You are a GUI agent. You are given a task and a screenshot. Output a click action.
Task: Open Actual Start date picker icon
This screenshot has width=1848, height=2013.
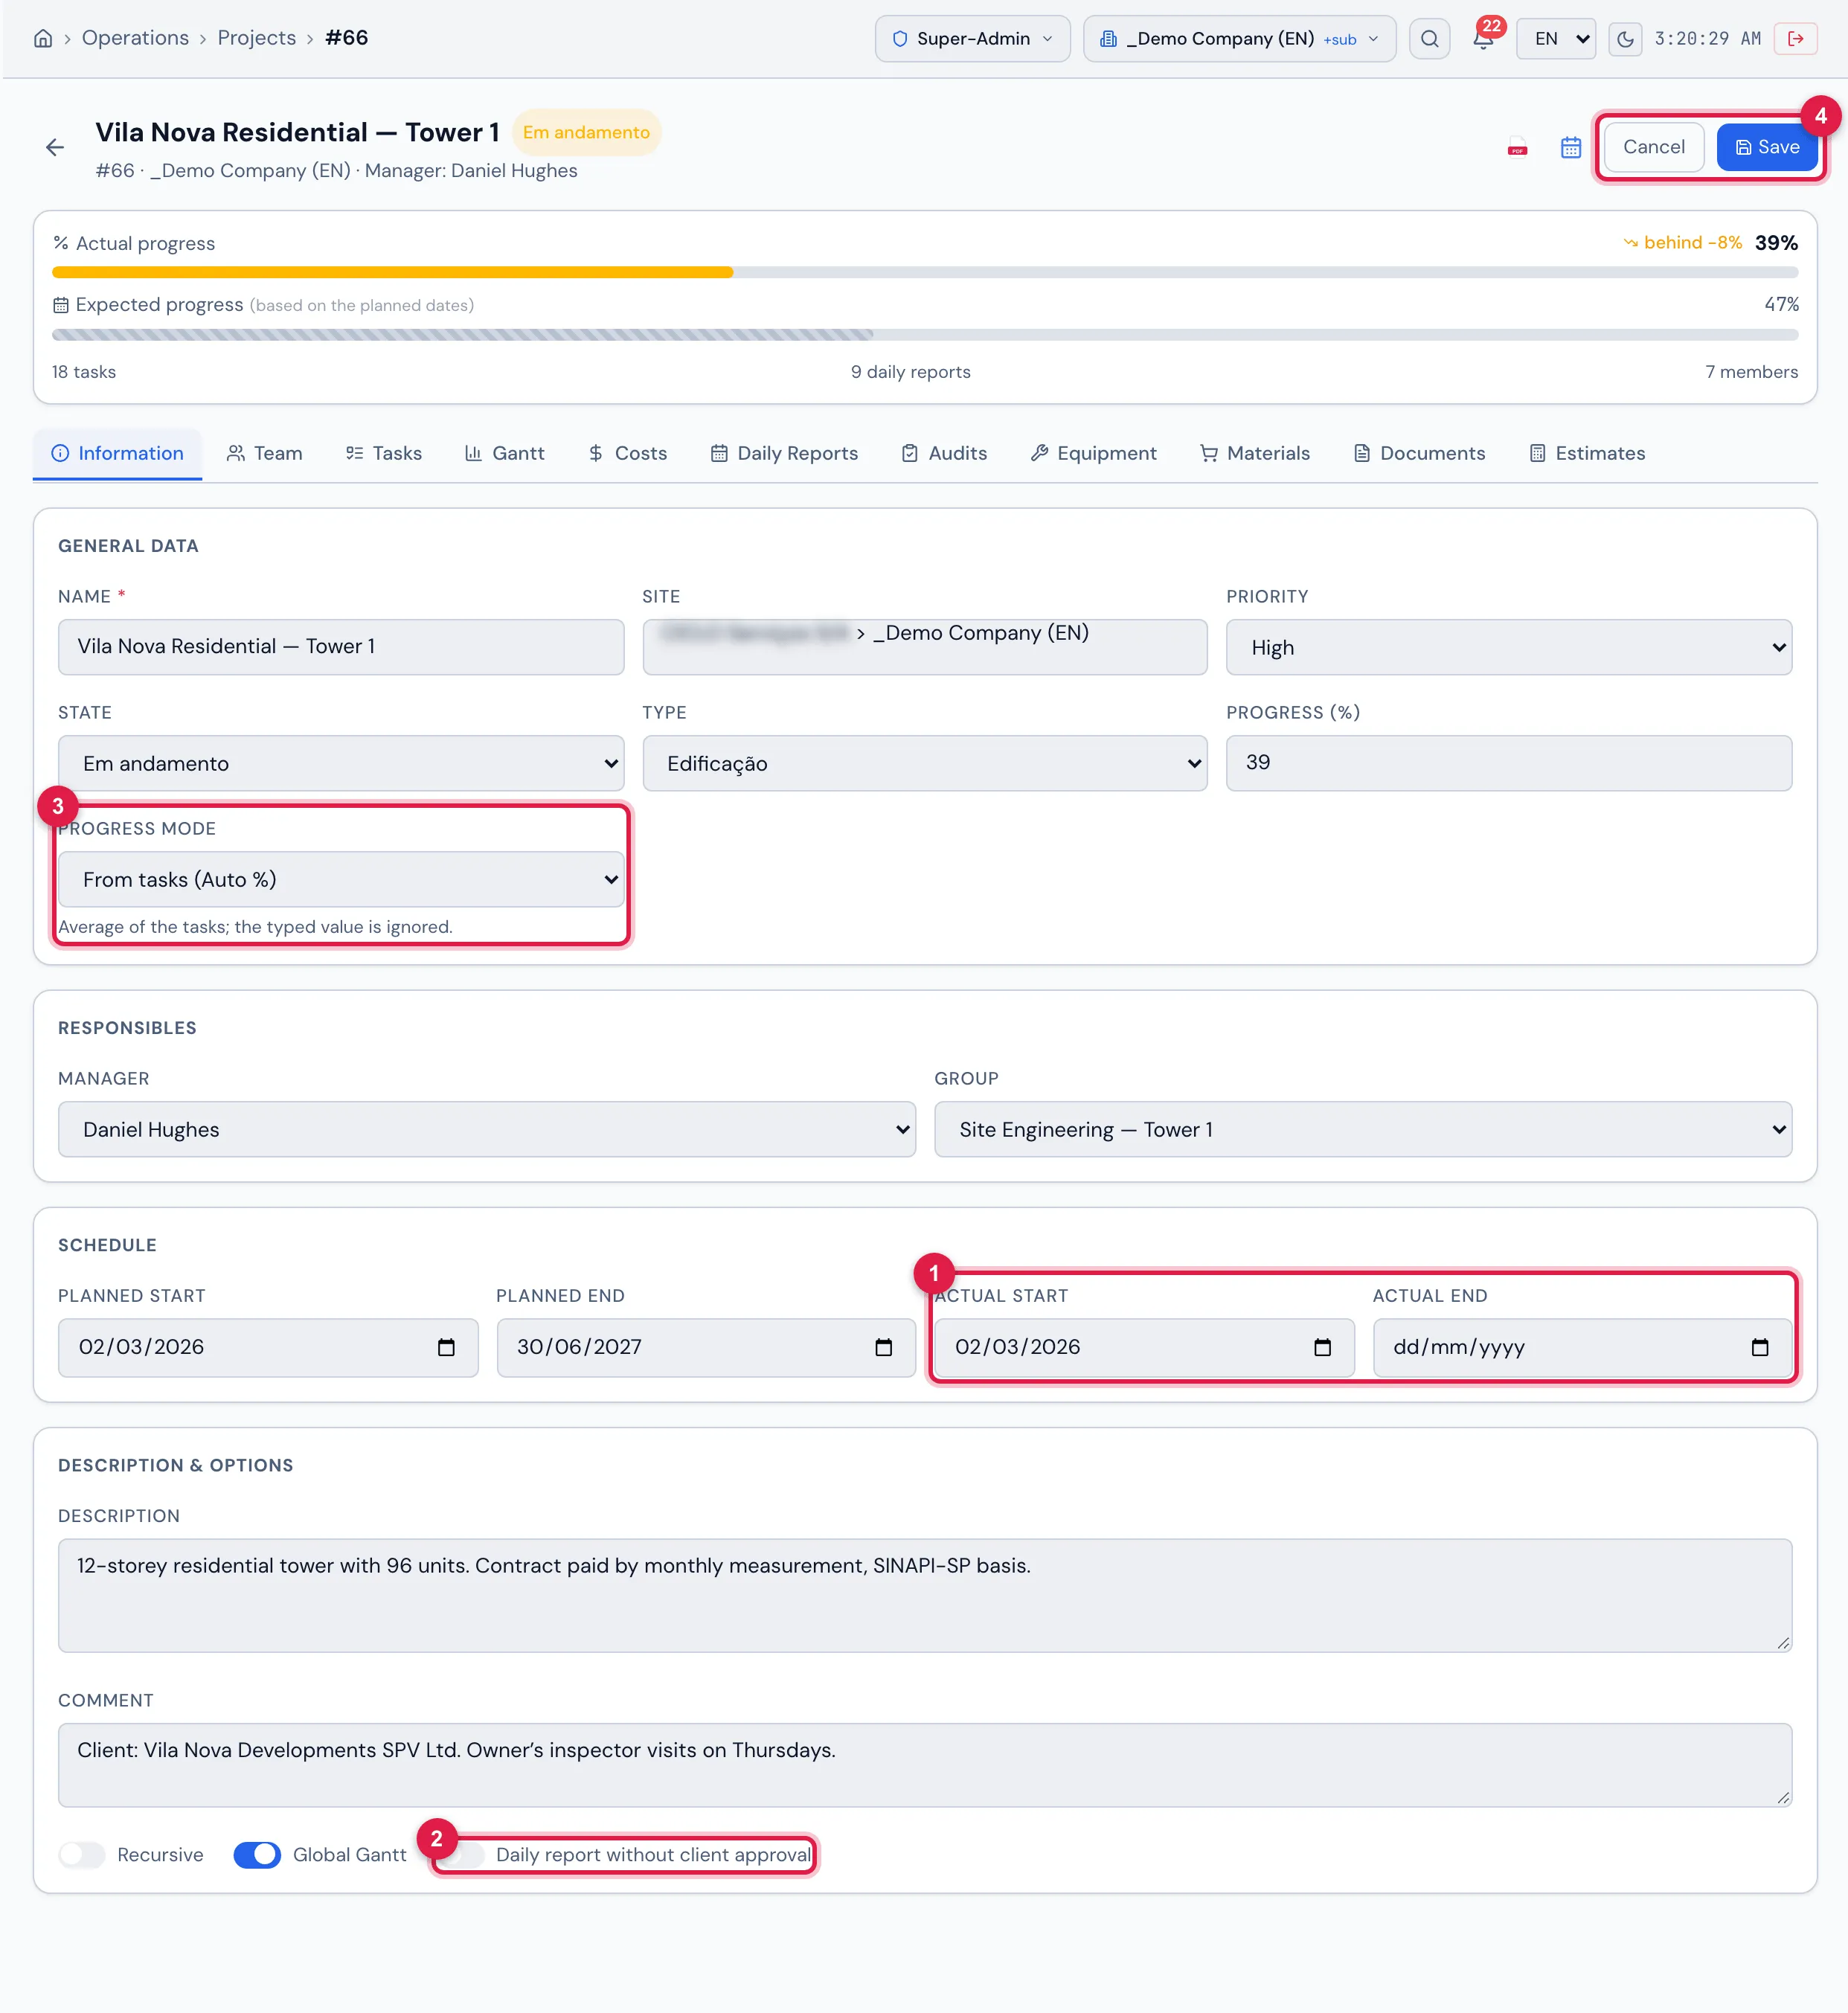pos(1322,1347)
